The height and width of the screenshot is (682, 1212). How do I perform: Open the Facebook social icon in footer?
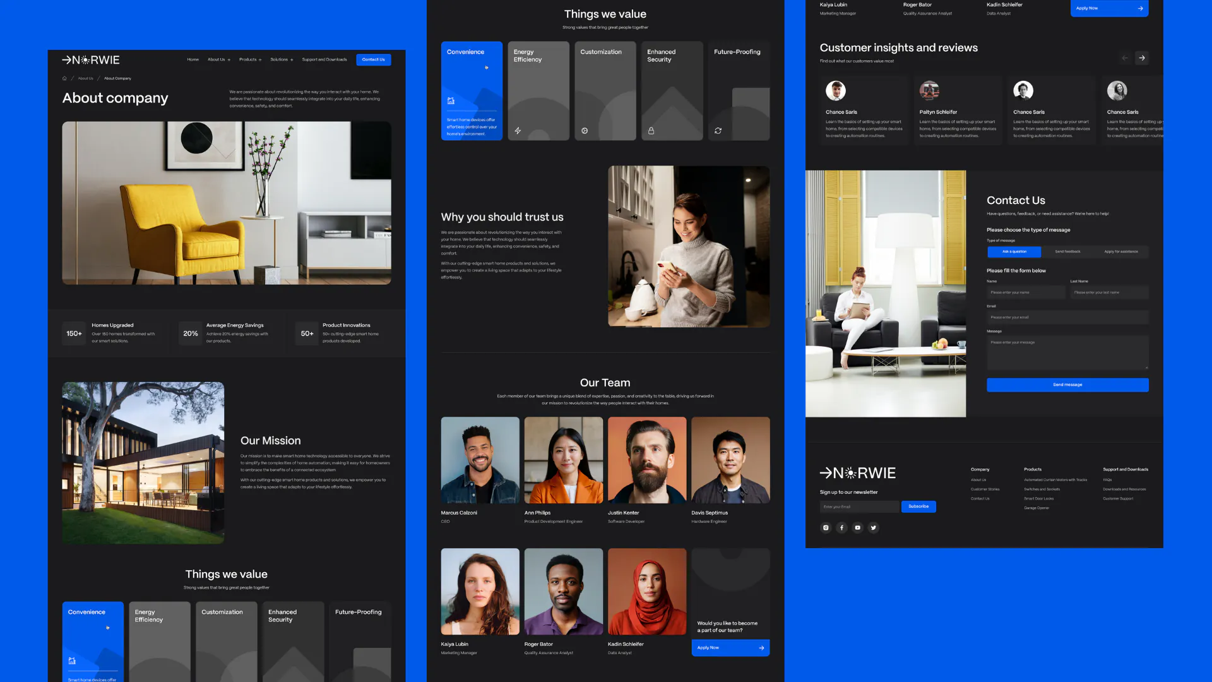click(841, 527)
